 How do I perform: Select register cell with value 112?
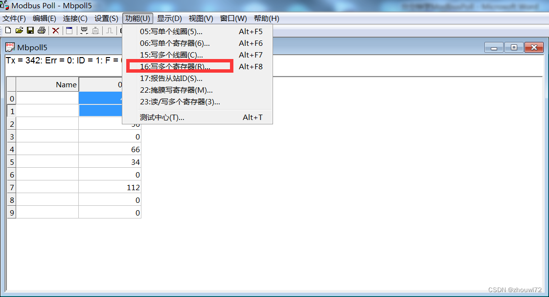[x=110, y=187]
